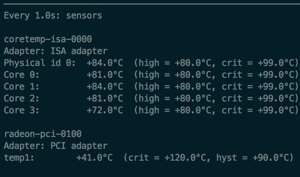Click the radeon-pci-0100 chip name
This screenshot has height=177, width=300.
tap(43, 134)
